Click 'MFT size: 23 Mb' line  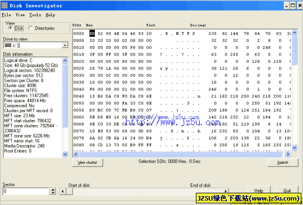(x=19, y=116)
